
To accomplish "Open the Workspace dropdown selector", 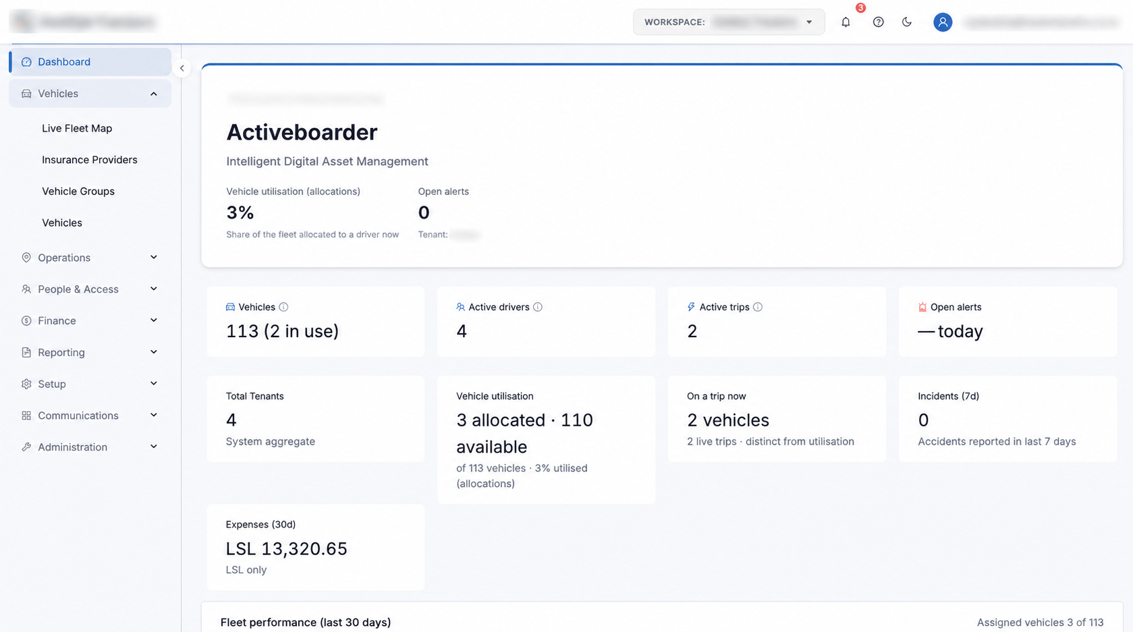I will pos(729,22).
